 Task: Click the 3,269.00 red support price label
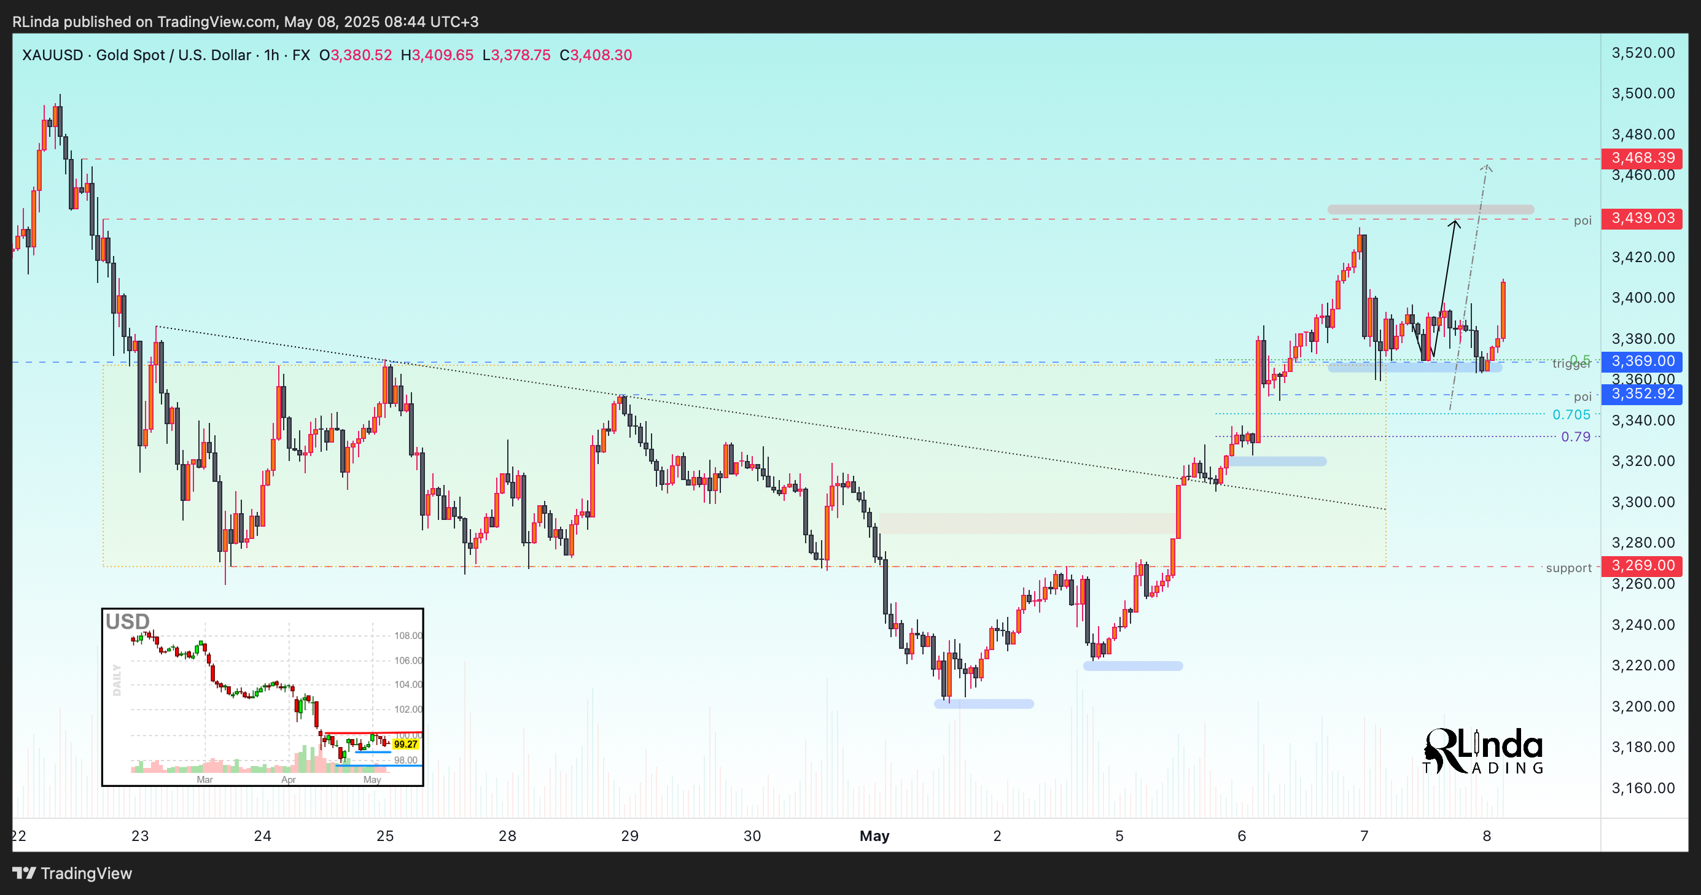tap(1642, 565)
